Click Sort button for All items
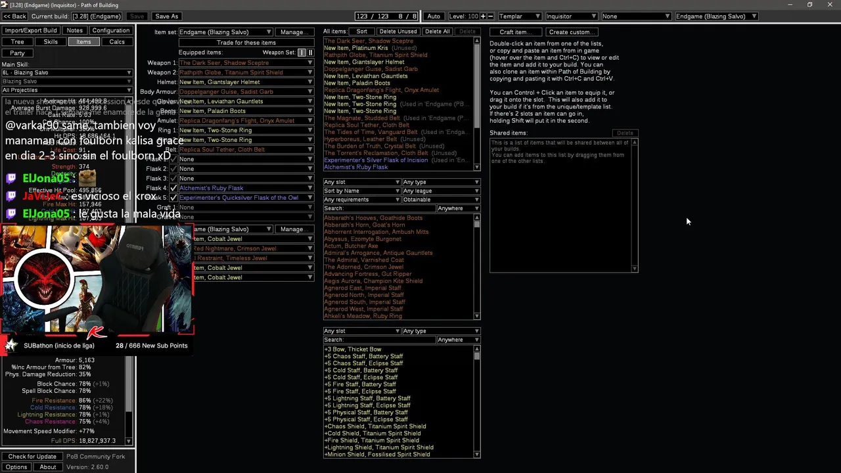The width and height of the screenshot is (841, 473). pyautogui.click(x=362, y=32)
